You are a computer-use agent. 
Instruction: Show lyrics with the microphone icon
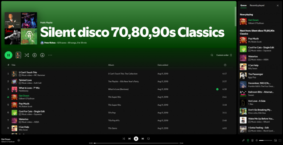click(x=244, y=140)
